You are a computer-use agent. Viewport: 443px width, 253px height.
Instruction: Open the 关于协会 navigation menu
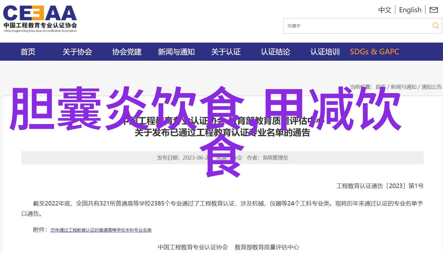77,52
